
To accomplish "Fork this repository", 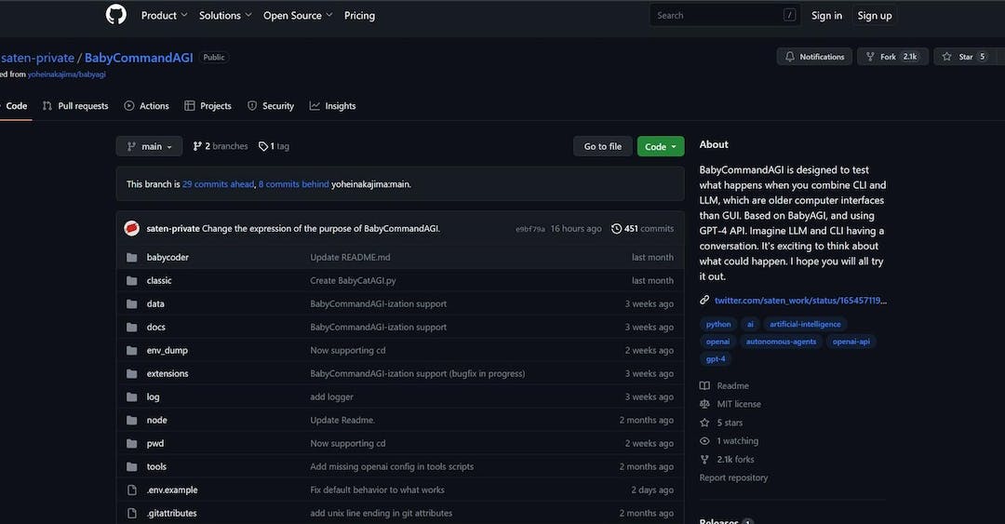I will click(x=892, y=57).
